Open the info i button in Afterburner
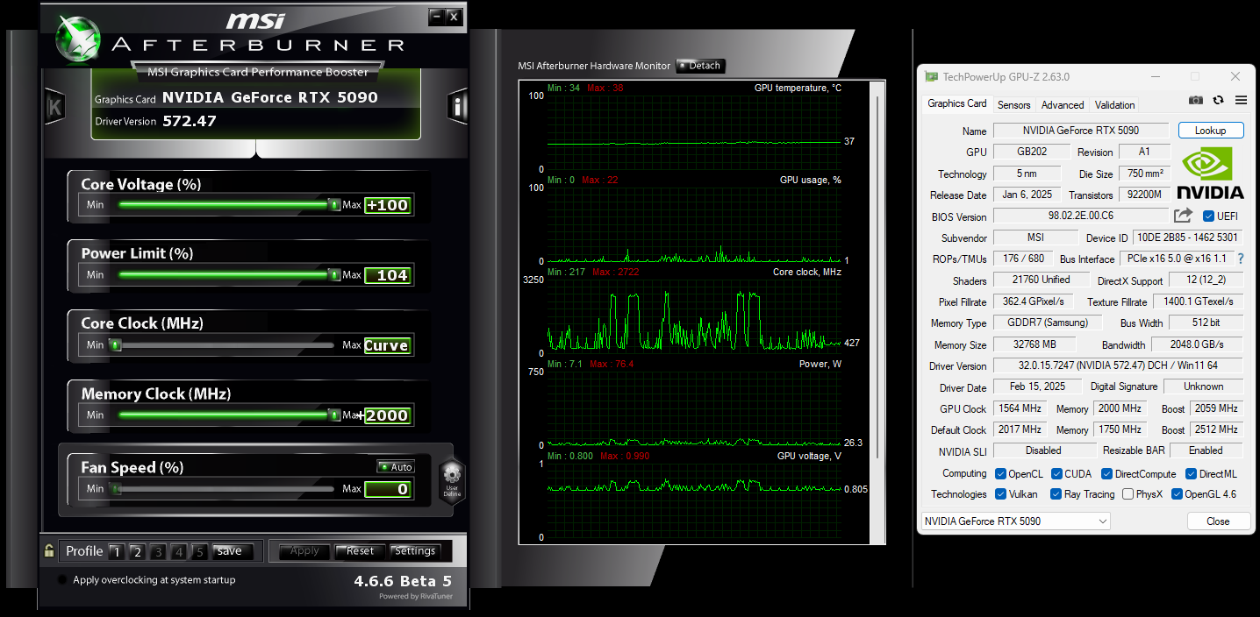Image resolution: width=1260 pixels, height=617 pixels. (x=457, y=106)
